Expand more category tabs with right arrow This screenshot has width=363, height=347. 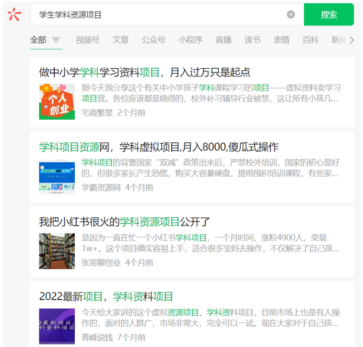[351, 40]
